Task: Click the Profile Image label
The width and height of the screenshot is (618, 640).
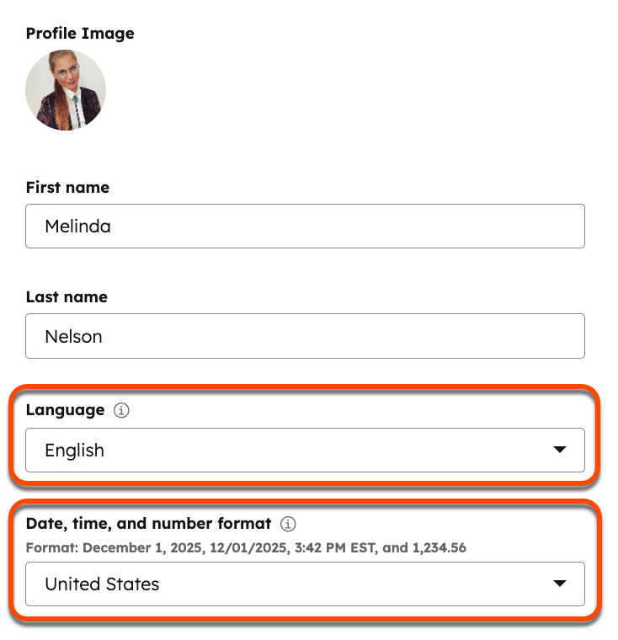Action: 80,34
